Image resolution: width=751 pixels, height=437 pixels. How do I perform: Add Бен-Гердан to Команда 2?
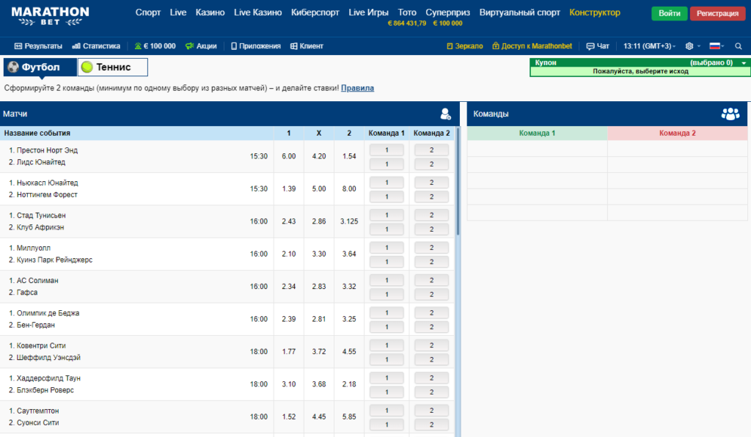coord(431,327)
